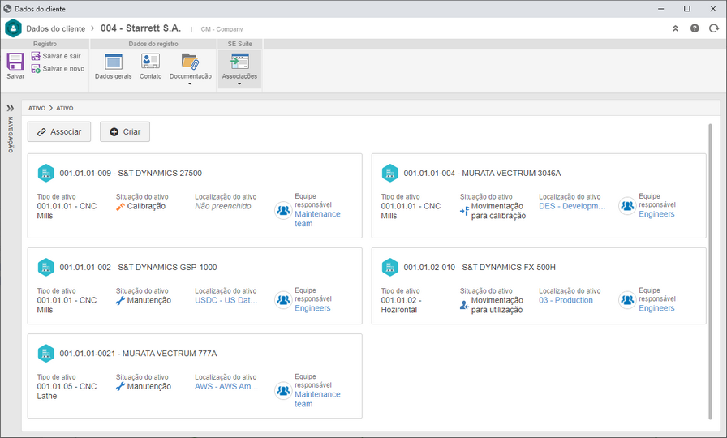Open Dados gerais section
727x438 pixels.
113,67
